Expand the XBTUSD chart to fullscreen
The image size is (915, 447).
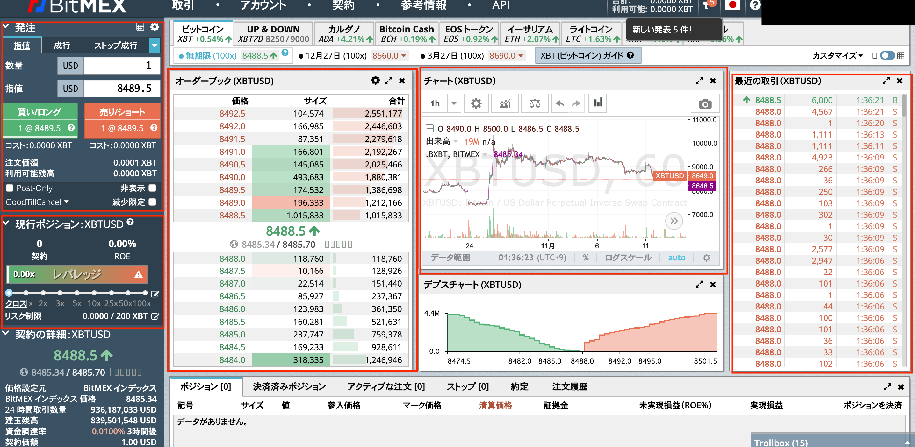699,81
